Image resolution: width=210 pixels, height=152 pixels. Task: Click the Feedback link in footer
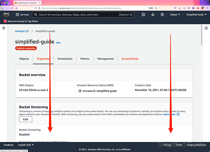(9, 145)
